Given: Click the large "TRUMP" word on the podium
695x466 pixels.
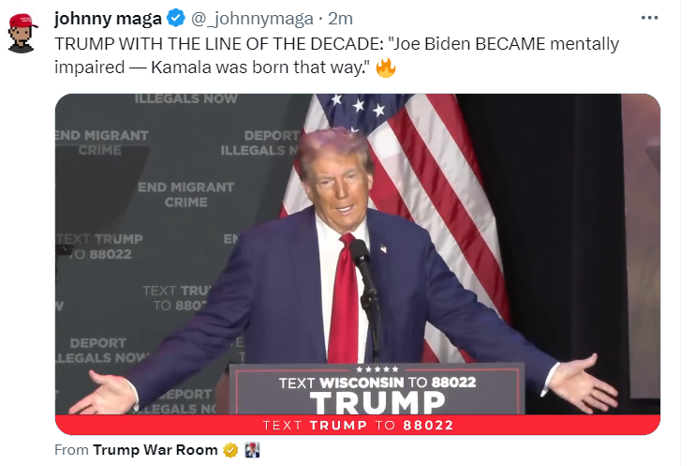Looking at the screenshot, I should pyautogui.click(x=377, y=402).
